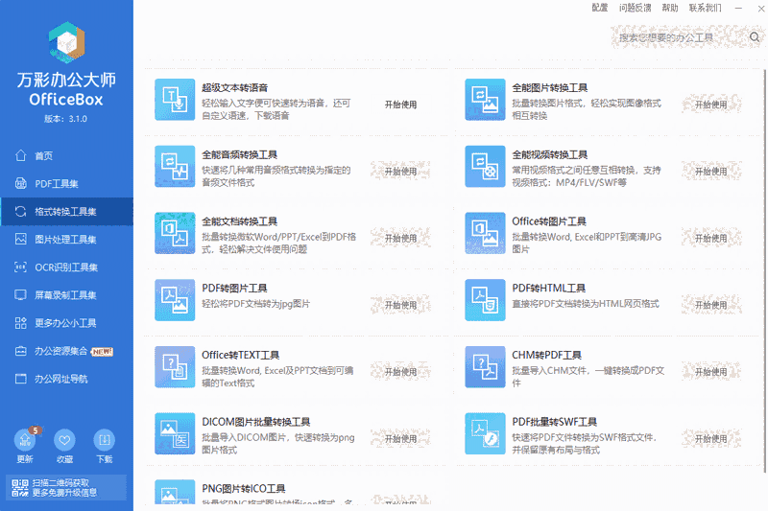
Task: Click the 更多办公小工具 grid icon
Action: (20, 323)
